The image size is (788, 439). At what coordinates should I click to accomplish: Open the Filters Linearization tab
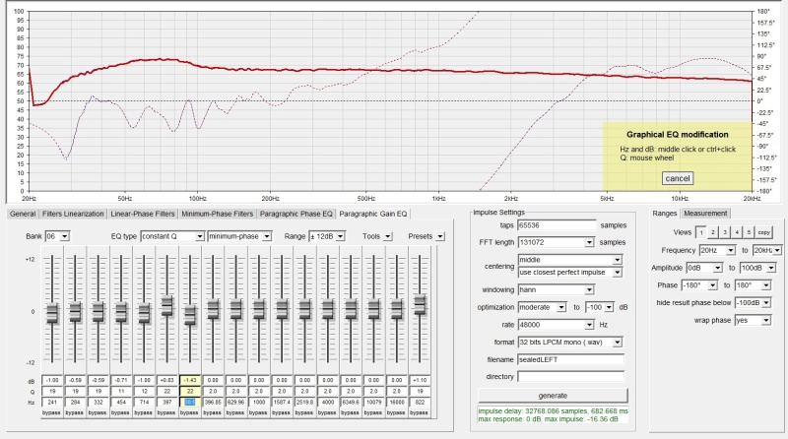(73, 213)
